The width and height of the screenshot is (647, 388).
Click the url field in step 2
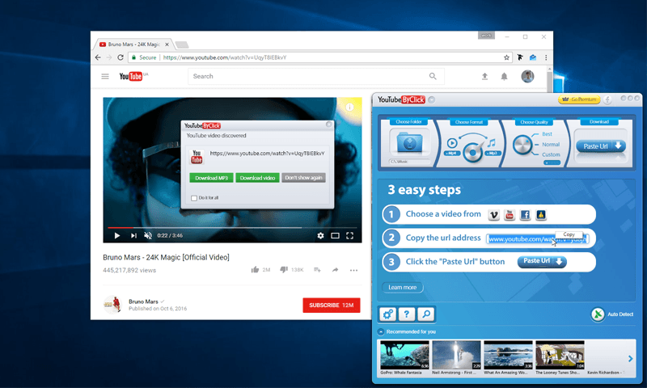(x=538, y=239)
